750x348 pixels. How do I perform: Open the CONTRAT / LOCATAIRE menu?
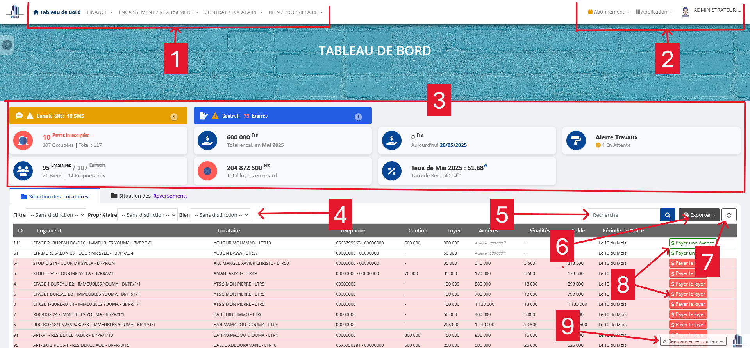coord(233,12)
